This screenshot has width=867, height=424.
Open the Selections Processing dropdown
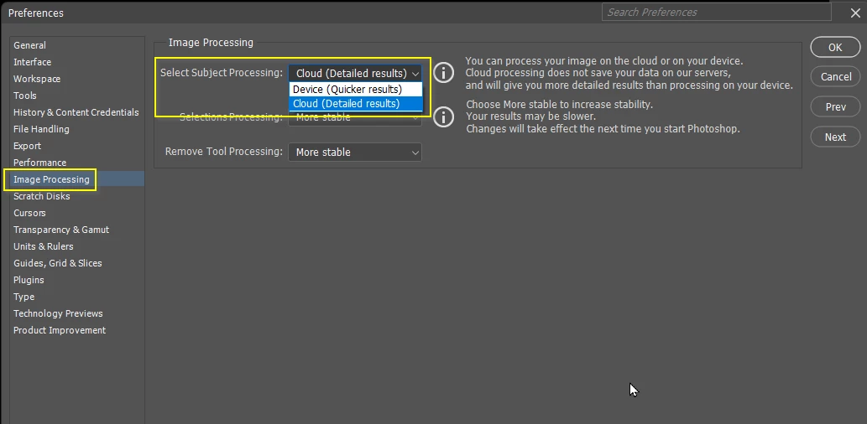click(355, 117)
